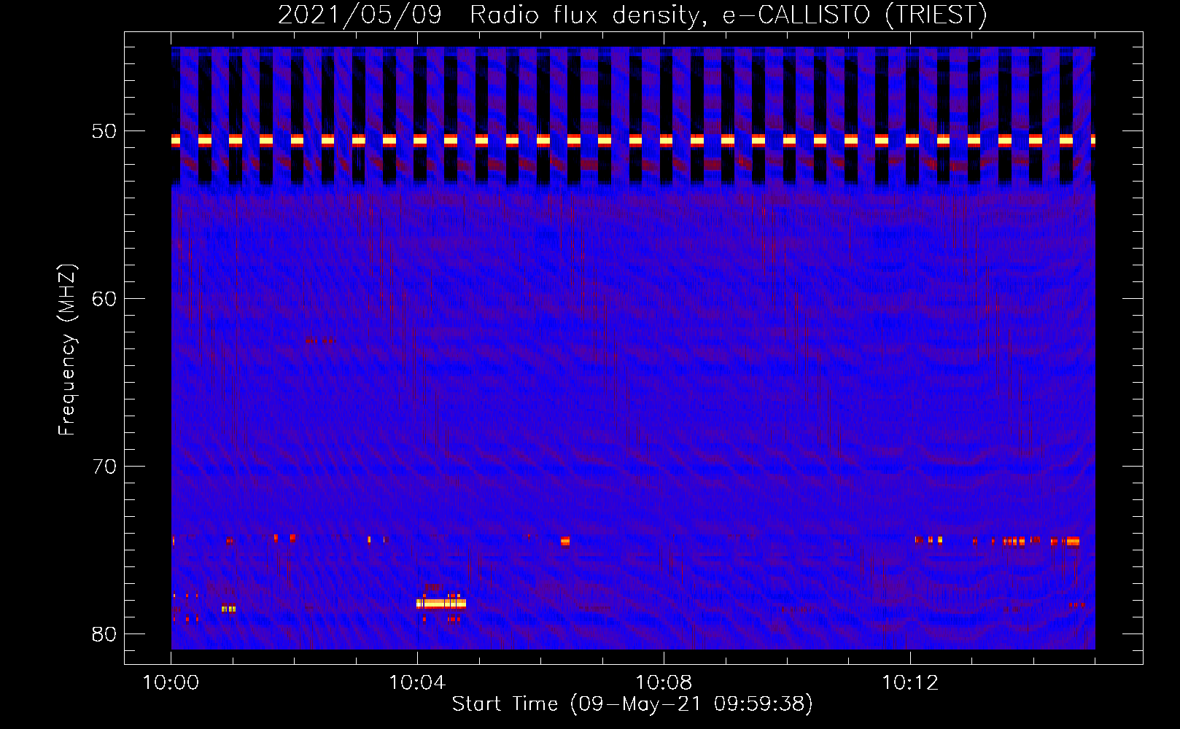Click the 80 frequency tick label
1180x729 pixels.
[x=105, y=634]
